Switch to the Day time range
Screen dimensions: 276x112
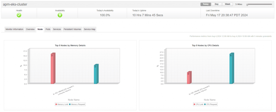pyautogui.click(x=216, y=4)
